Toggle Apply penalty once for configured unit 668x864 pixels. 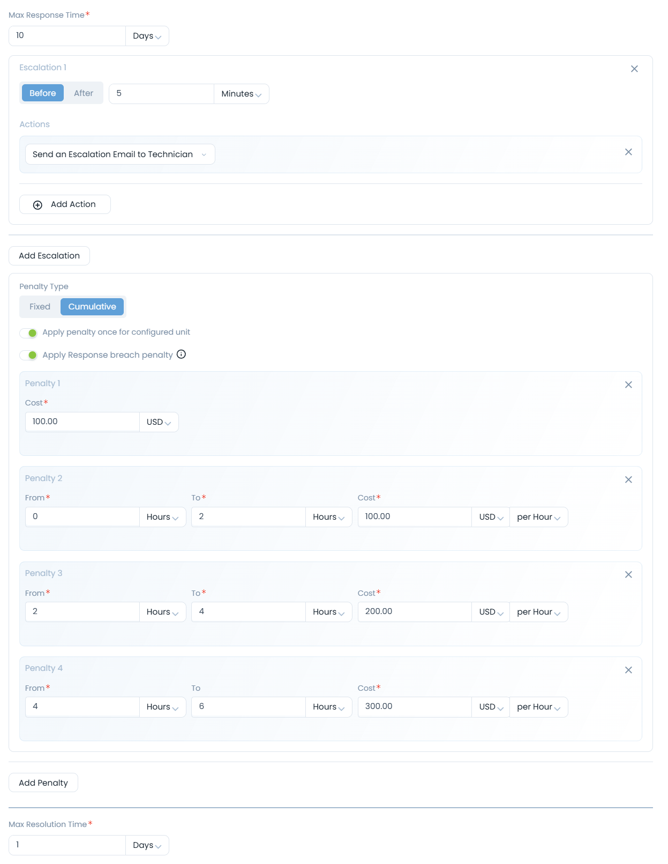[29, 333]
